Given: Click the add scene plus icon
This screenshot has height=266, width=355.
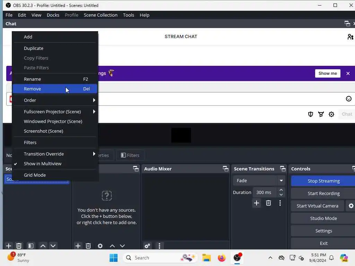Looking at the screenshot, I should coord(9,246).
